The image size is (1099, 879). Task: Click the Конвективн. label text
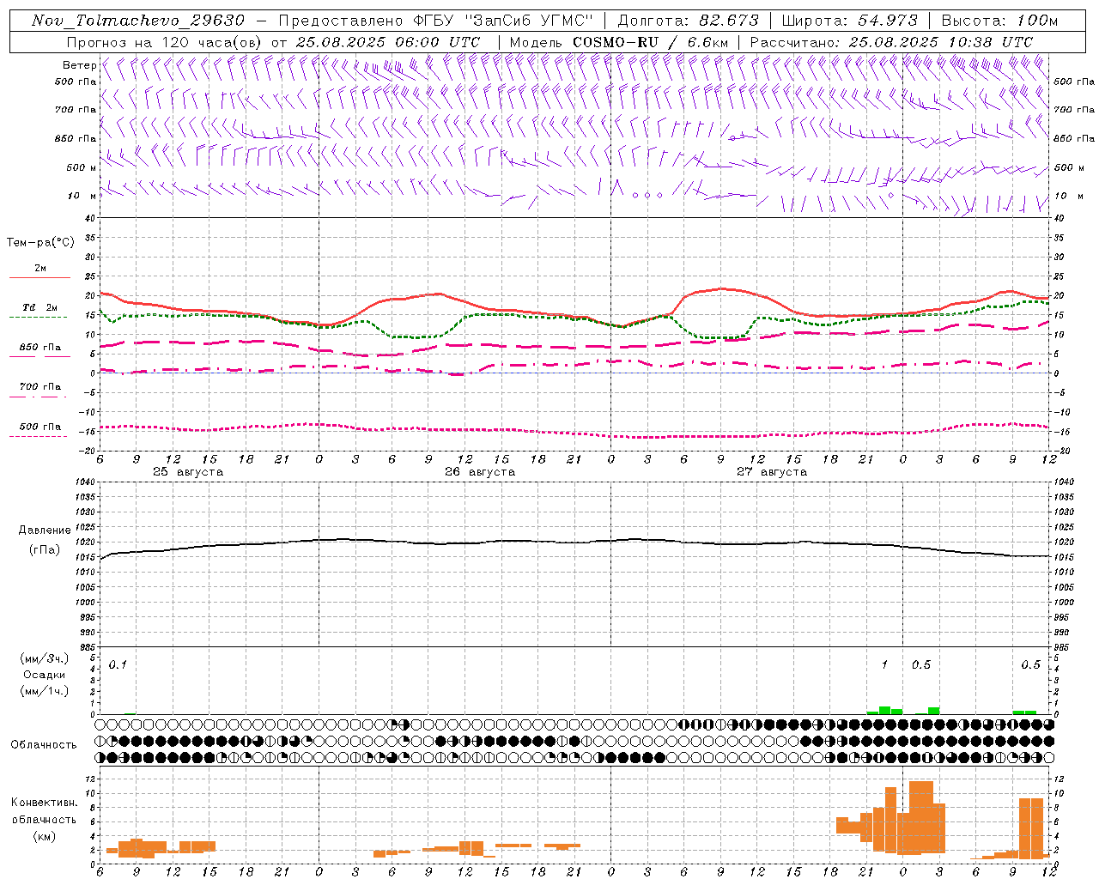(x=44, y=803)
